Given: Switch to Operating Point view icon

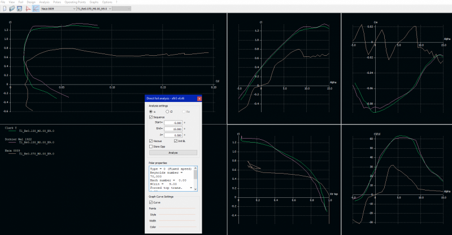Looking at the screenshot, I should pos(28,9).
